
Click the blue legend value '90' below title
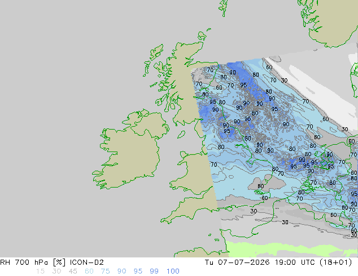[121, 271]
